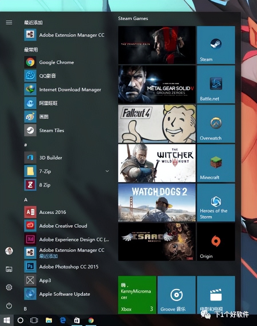Open Microsoft Store on the taskbar
Screen dimensions: 257x326
point(77,320)
